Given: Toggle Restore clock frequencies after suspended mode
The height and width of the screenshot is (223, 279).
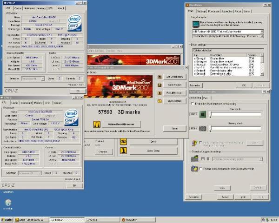Looking at the screenshot, I should 201,169.
